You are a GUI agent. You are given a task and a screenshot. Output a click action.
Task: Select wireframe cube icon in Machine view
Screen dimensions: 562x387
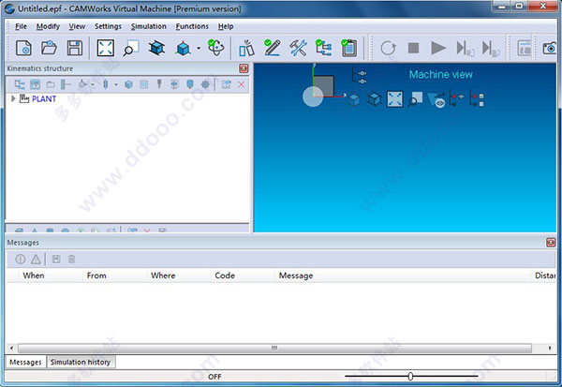click(374, 99)
